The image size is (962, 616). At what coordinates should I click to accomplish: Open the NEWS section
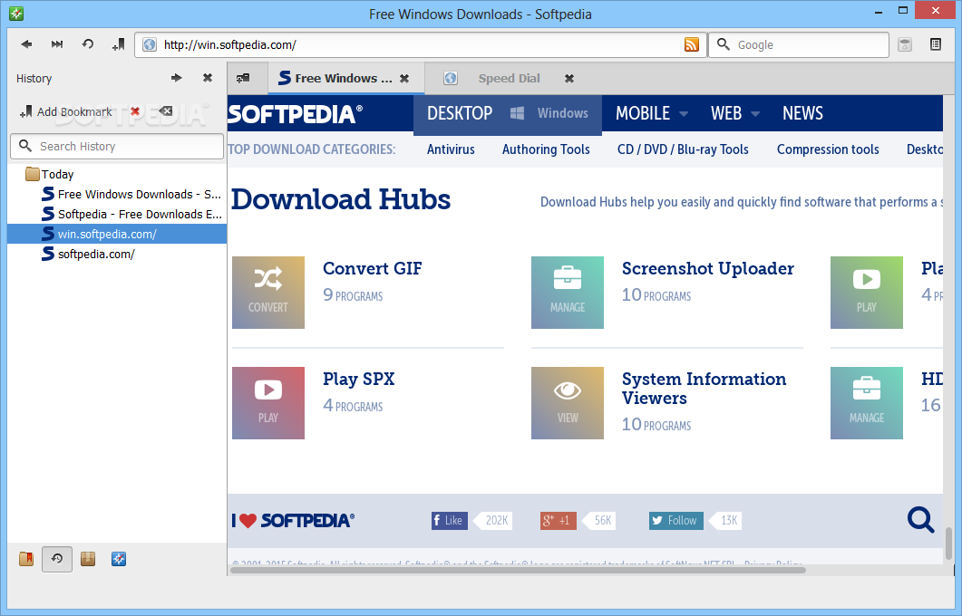tap(802, 113)
